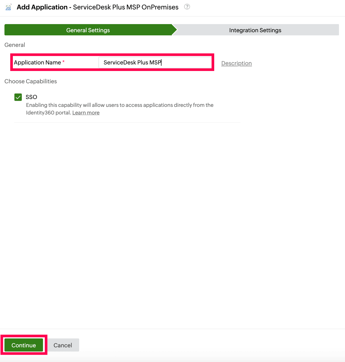Follow the Learn more link
This screenshot has height=362, width=345.
pos(86,113)
